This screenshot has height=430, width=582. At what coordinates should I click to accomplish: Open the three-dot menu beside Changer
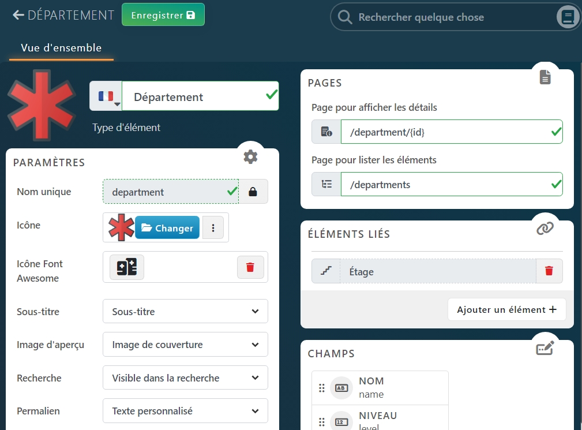coord(213,228)
